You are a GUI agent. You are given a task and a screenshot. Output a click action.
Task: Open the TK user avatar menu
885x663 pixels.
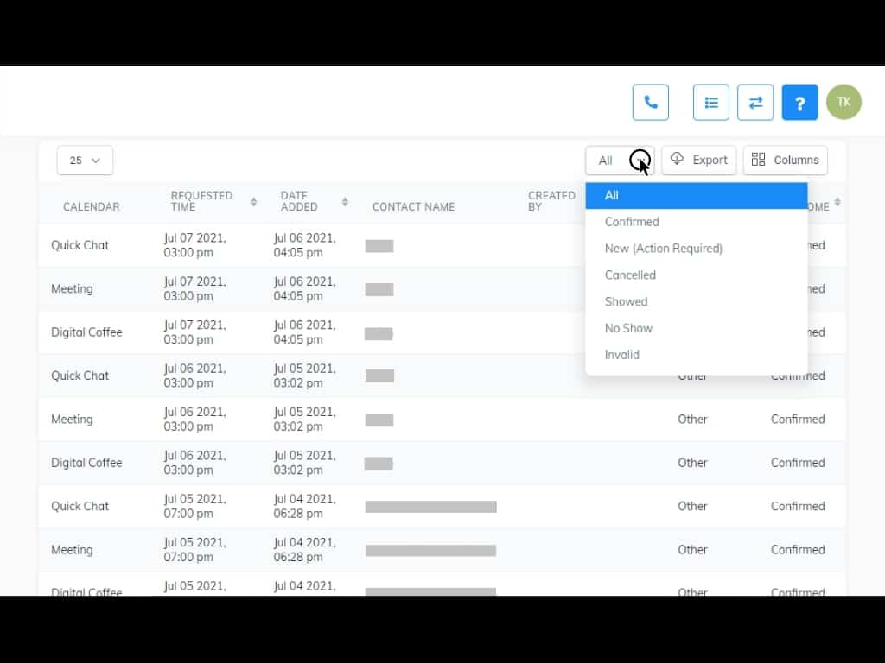pyautogui.click(x=844, y=102)
